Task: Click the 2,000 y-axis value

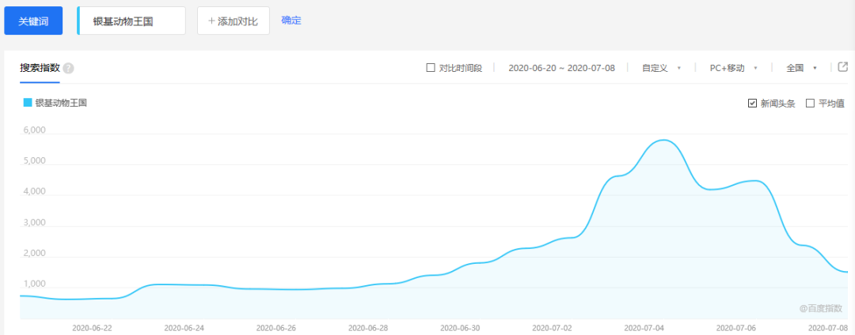Action: click(34, 254)
